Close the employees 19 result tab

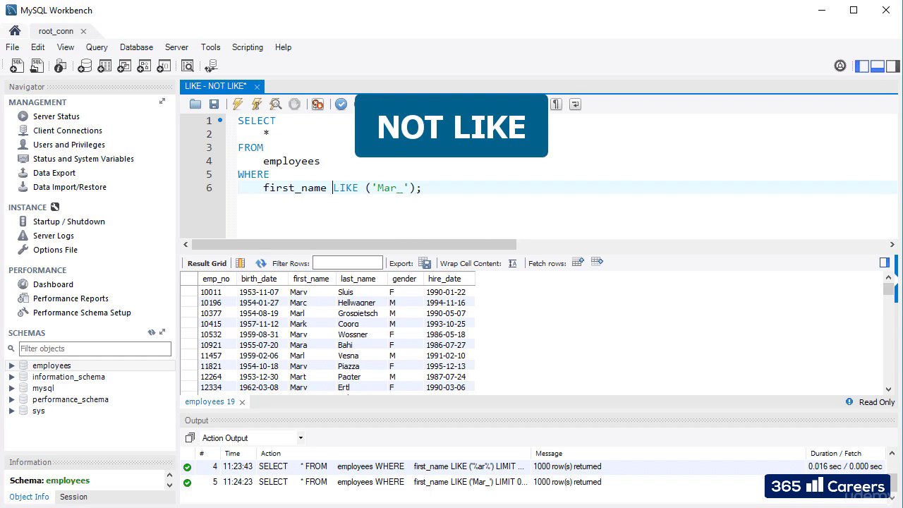click(243, 402)
